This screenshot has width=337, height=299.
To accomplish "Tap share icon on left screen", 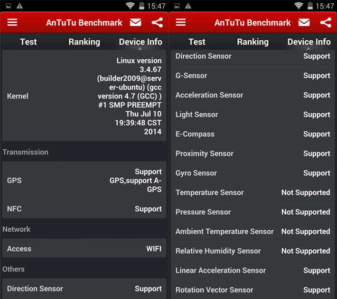I will point(157,22).
